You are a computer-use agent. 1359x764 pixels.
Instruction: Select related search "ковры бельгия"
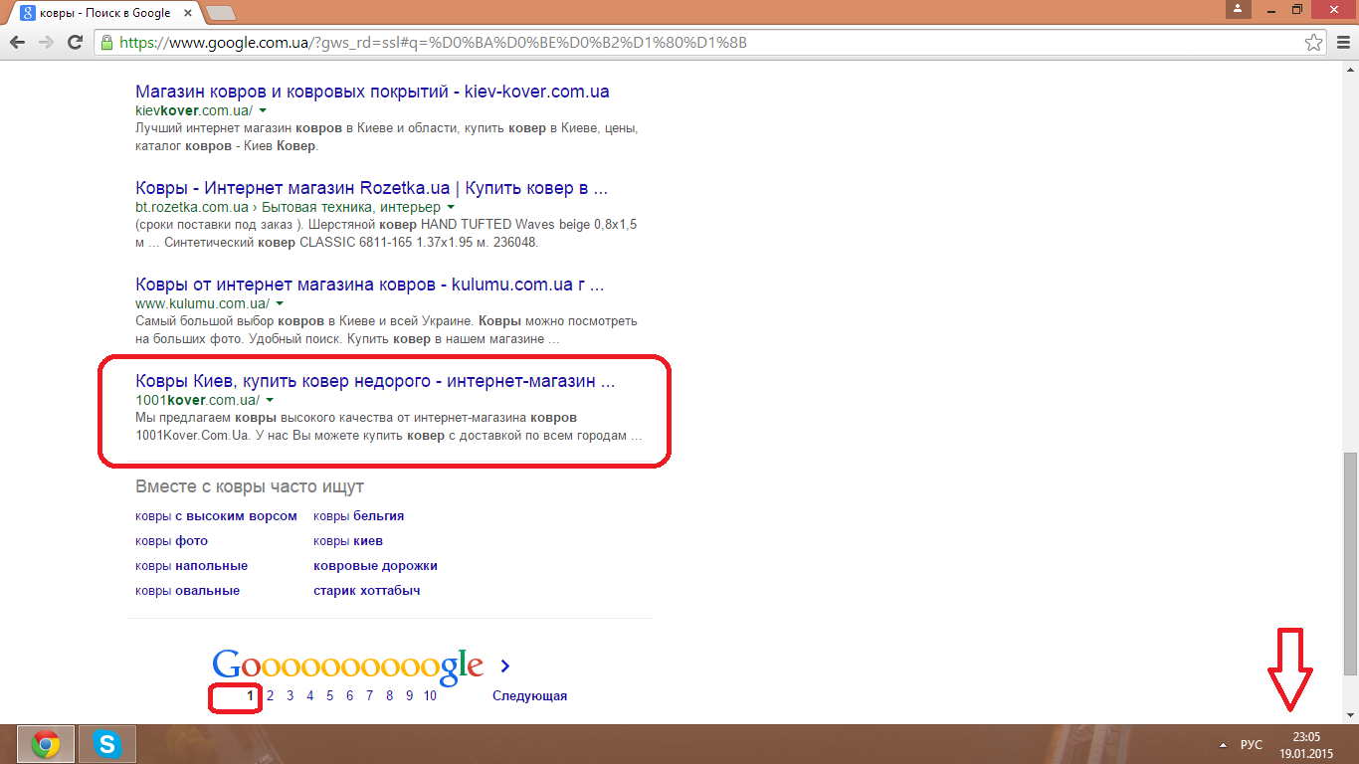pyautogui.click(x=358, y=516)
